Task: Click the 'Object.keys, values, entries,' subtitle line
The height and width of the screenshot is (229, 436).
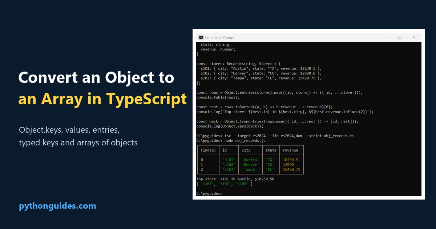Action: 69,130
